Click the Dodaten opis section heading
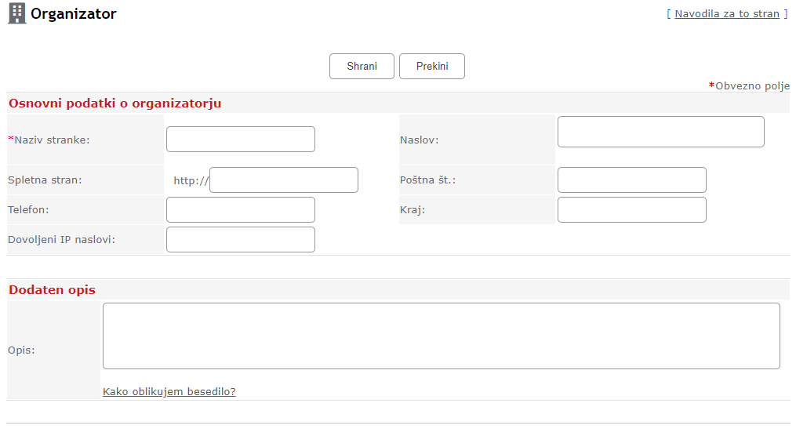 pyautogui.click(x=53, y=290)
